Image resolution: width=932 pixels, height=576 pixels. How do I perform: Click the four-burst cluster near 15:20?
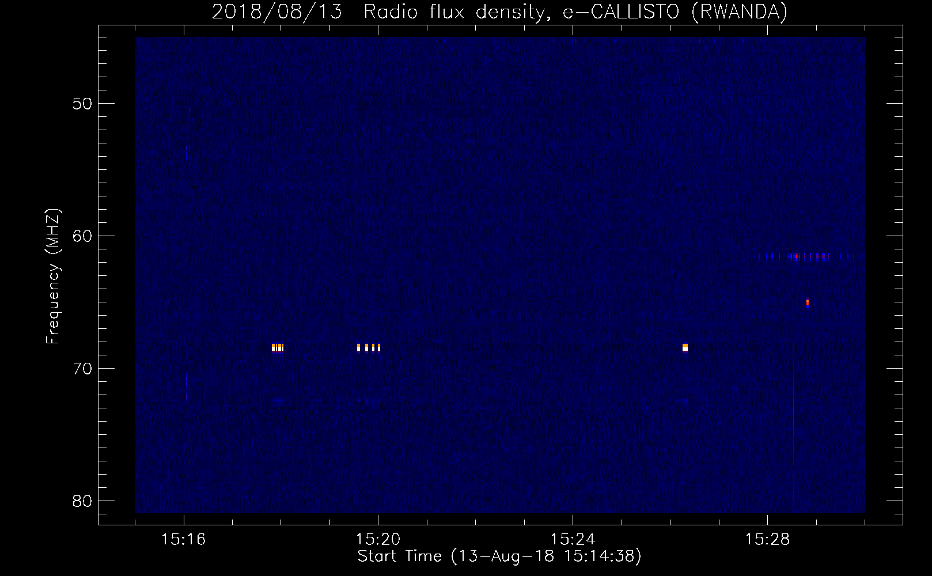(x=369, y=347)
